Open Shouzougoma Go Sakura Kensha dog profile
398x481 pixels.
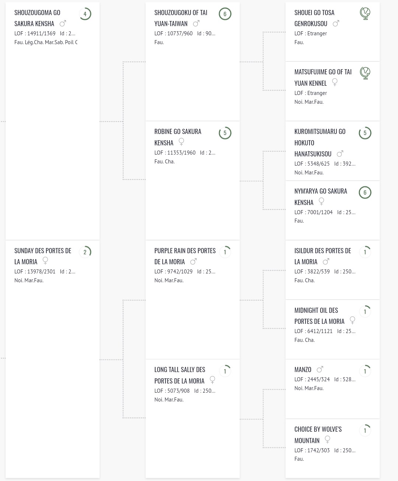37,18
